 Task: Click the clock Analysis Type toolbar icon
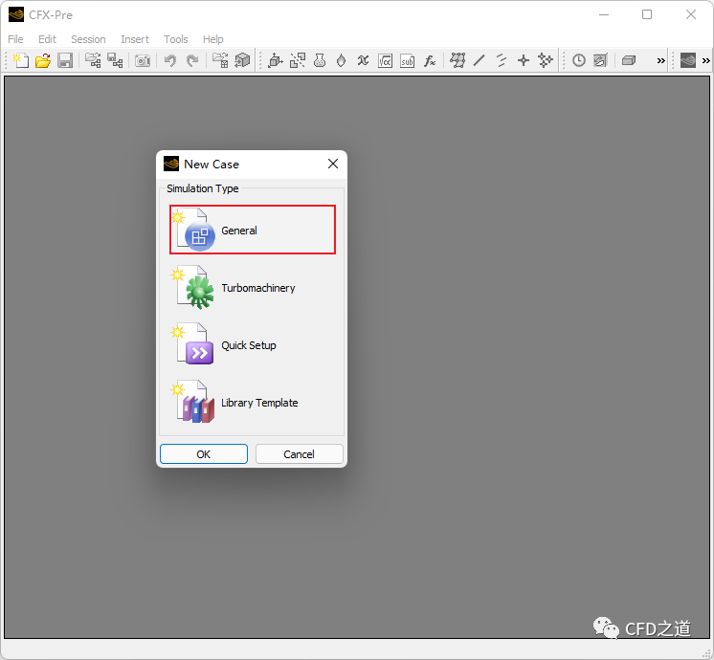pos(579,60)
